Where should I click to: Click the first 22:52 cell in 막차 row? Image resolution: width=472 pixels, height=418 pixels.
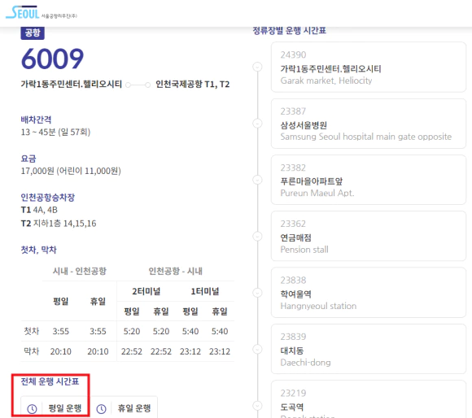pos(132,351)
